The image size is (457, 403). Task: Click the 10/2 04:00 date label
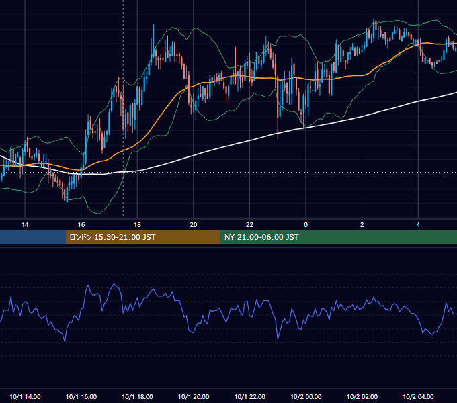pyautogui.click(x=418, y=396)
